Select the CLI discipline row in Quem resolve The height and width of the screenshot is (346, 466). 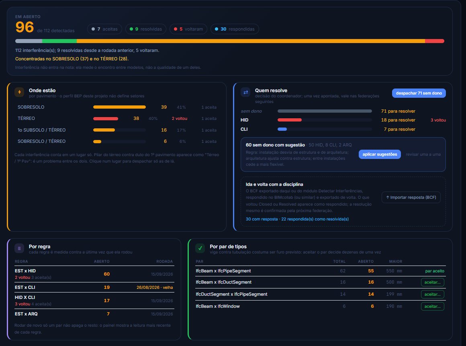(x=343, y=129)
